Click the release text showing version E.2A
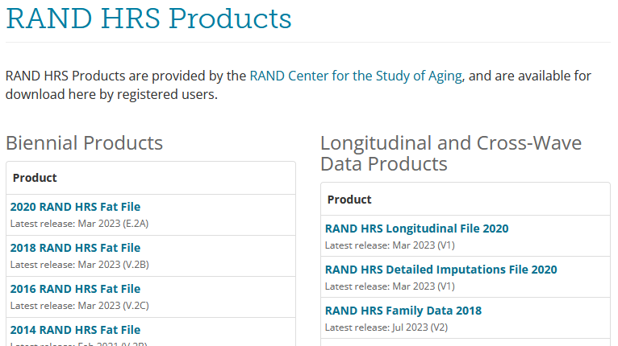 (79, 223)
